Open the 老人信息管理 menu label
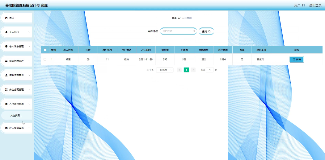The height and width of the screenshot is (160, 325). click(16, 47)
